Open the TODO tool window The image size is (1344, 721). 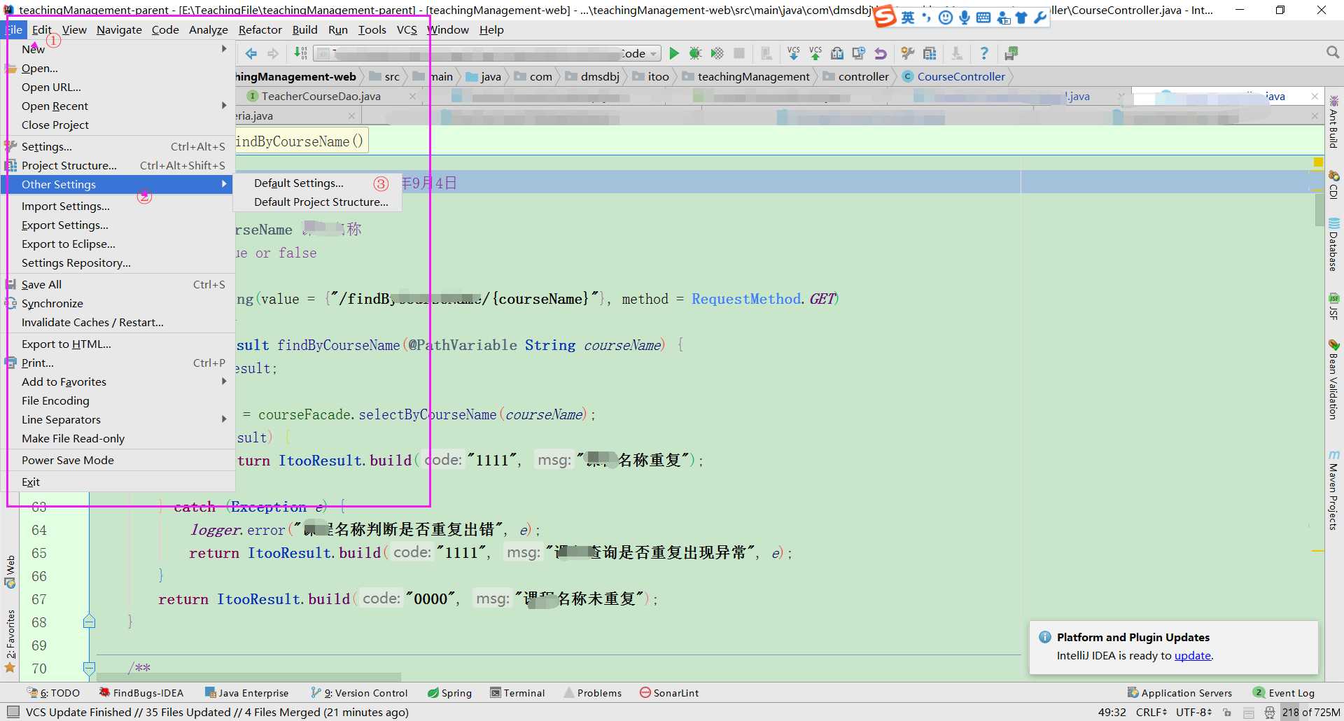point(53,693)
